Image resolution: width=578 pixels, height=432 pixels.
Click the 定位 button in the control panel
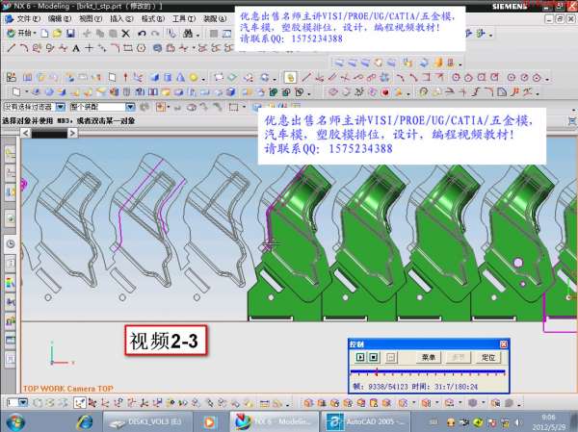tap(488, 357)
